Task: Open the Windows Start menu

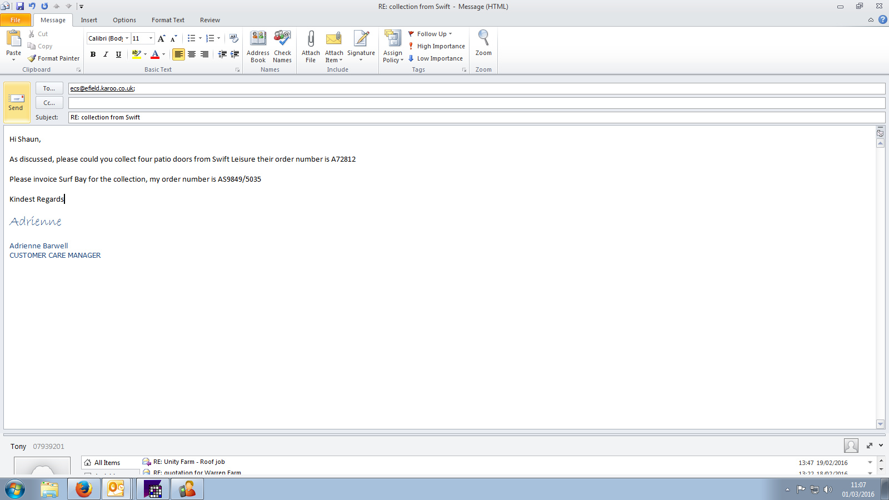Action: tap(15, 489)
